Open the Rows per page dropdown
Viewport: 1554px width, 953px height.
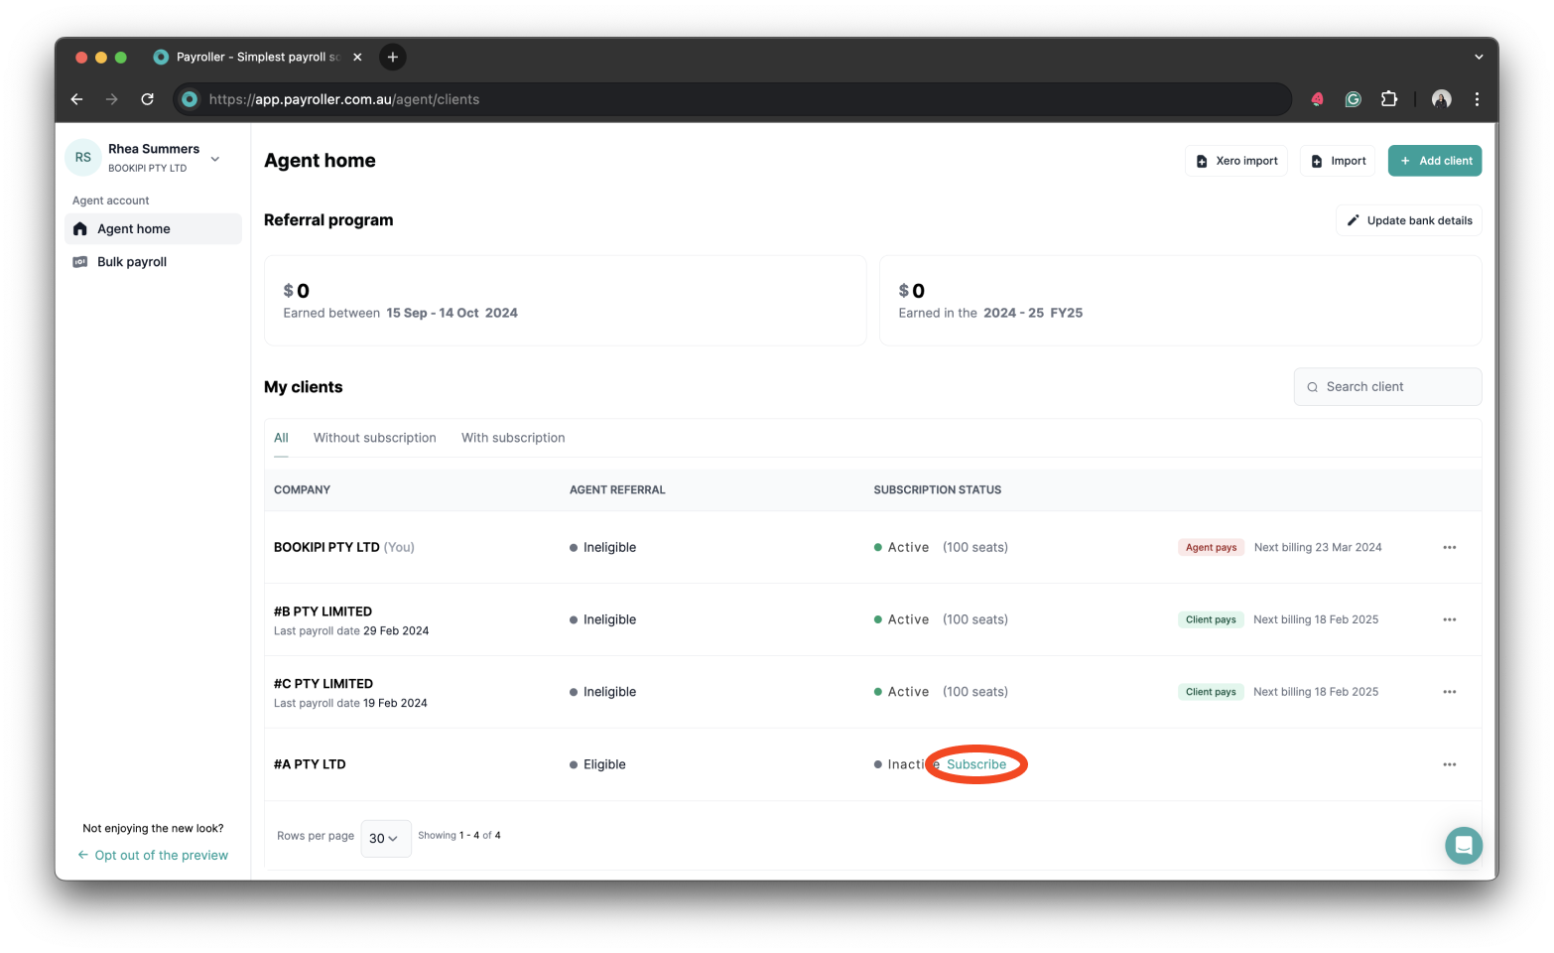pos(385,839)
